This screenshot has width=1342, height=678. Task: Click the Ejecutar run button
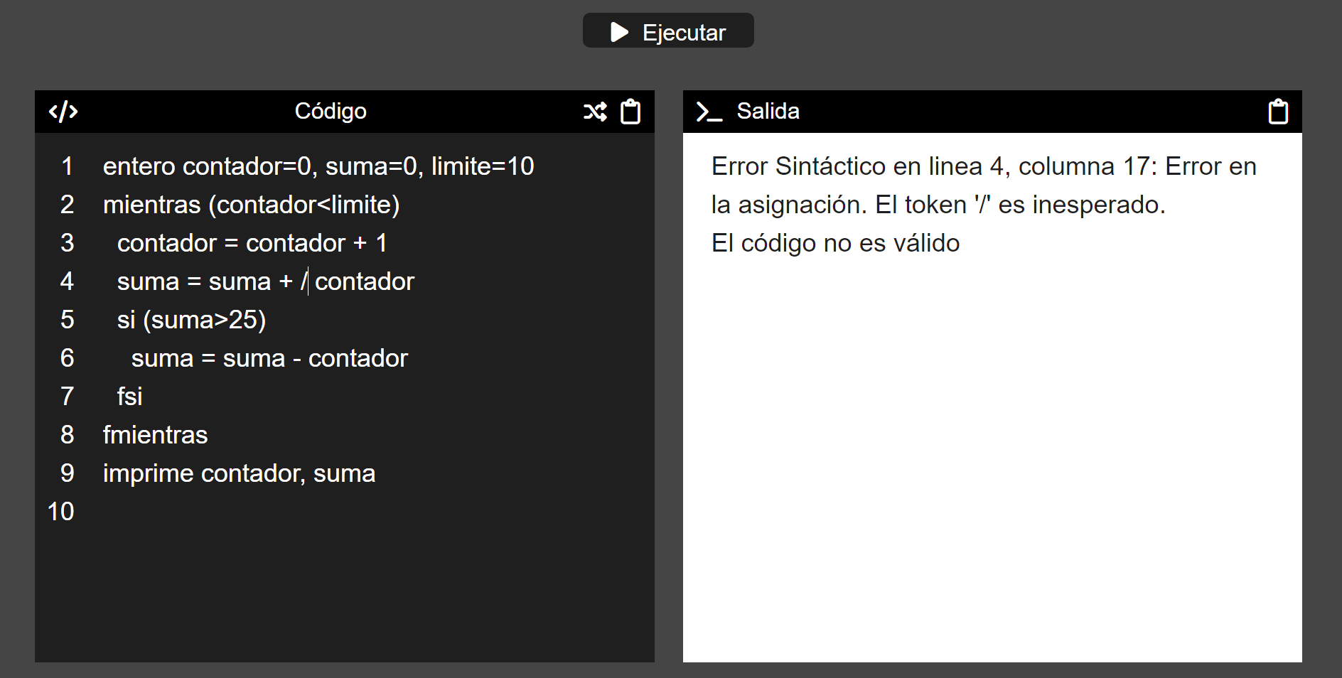coord(668,31)
